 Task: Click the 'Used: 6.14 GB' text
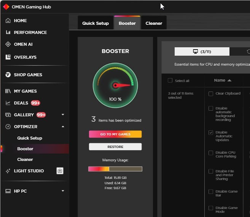(x=115, y=183)
